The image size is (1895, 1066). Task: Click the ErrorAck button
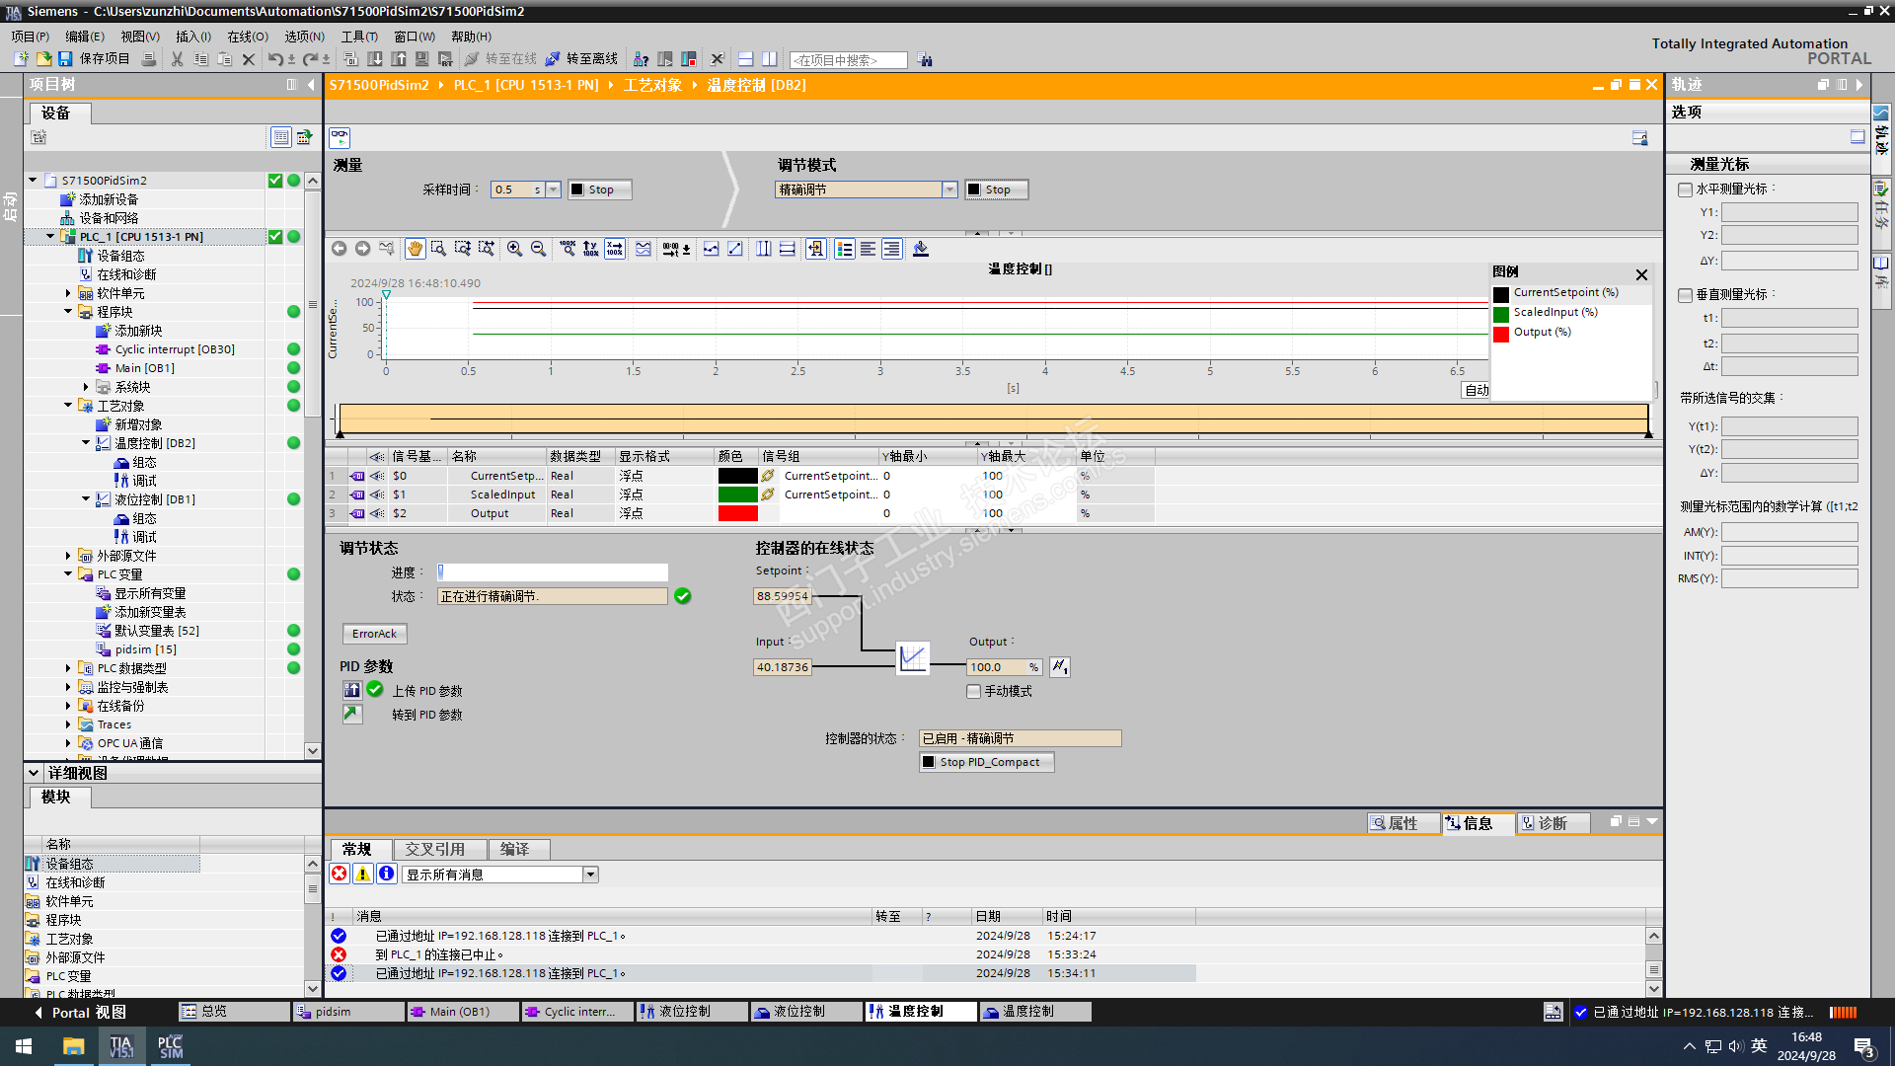(x=374, y=634)
